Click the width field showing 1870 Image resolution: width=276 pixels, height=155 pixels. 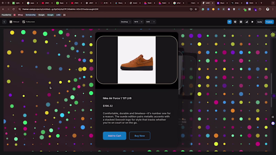point(138,22)
